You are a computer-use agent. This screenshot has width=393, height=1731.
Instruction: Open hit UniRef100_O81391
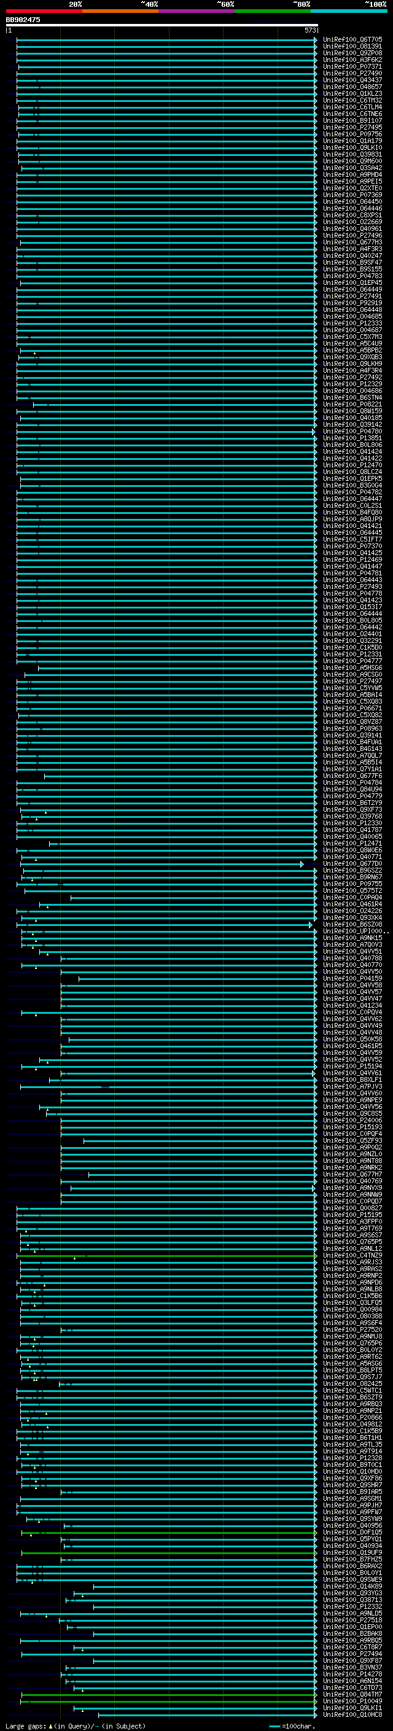[x=352, y=47]
